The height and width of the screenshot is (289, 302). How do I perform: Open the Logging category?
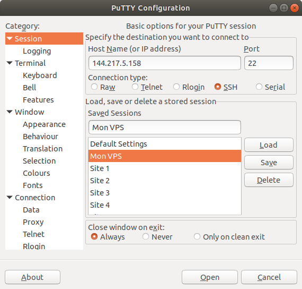point(37,51)
